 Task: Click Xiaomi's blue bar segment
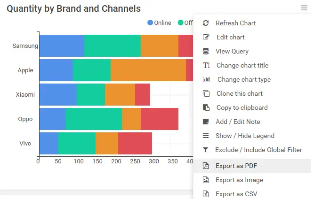(58, 94)
